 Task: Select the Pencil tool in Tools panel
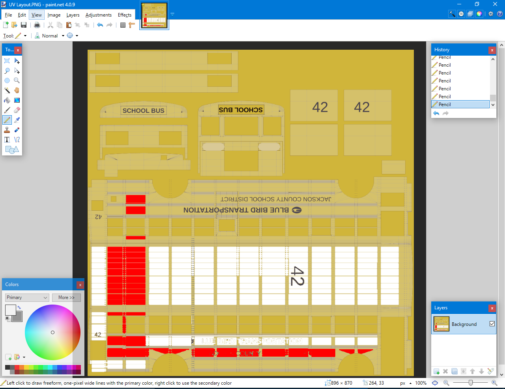coord(7,120)
